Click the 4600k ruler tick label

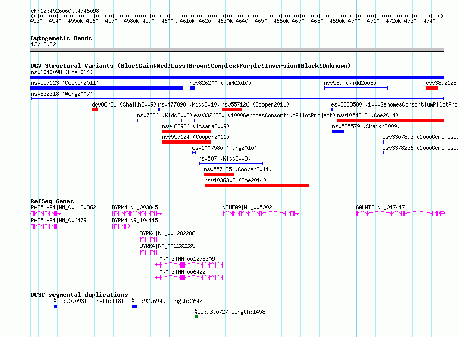coord(169,21)
